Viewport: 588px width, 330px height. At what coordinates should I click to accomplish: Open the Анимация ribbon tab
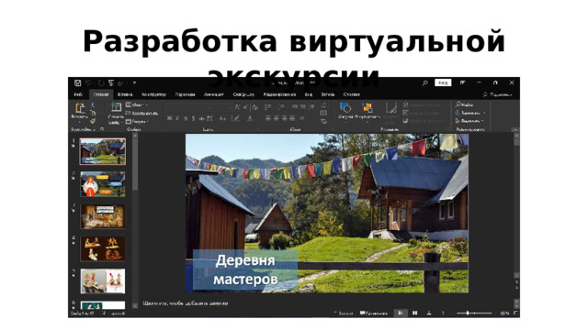214,94
